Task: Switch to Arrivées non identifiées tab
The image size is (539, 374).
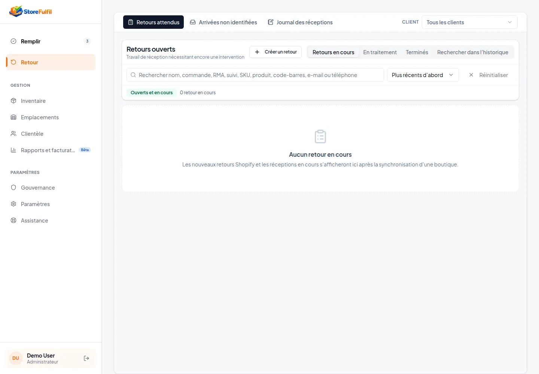Action: pos(223,22)
